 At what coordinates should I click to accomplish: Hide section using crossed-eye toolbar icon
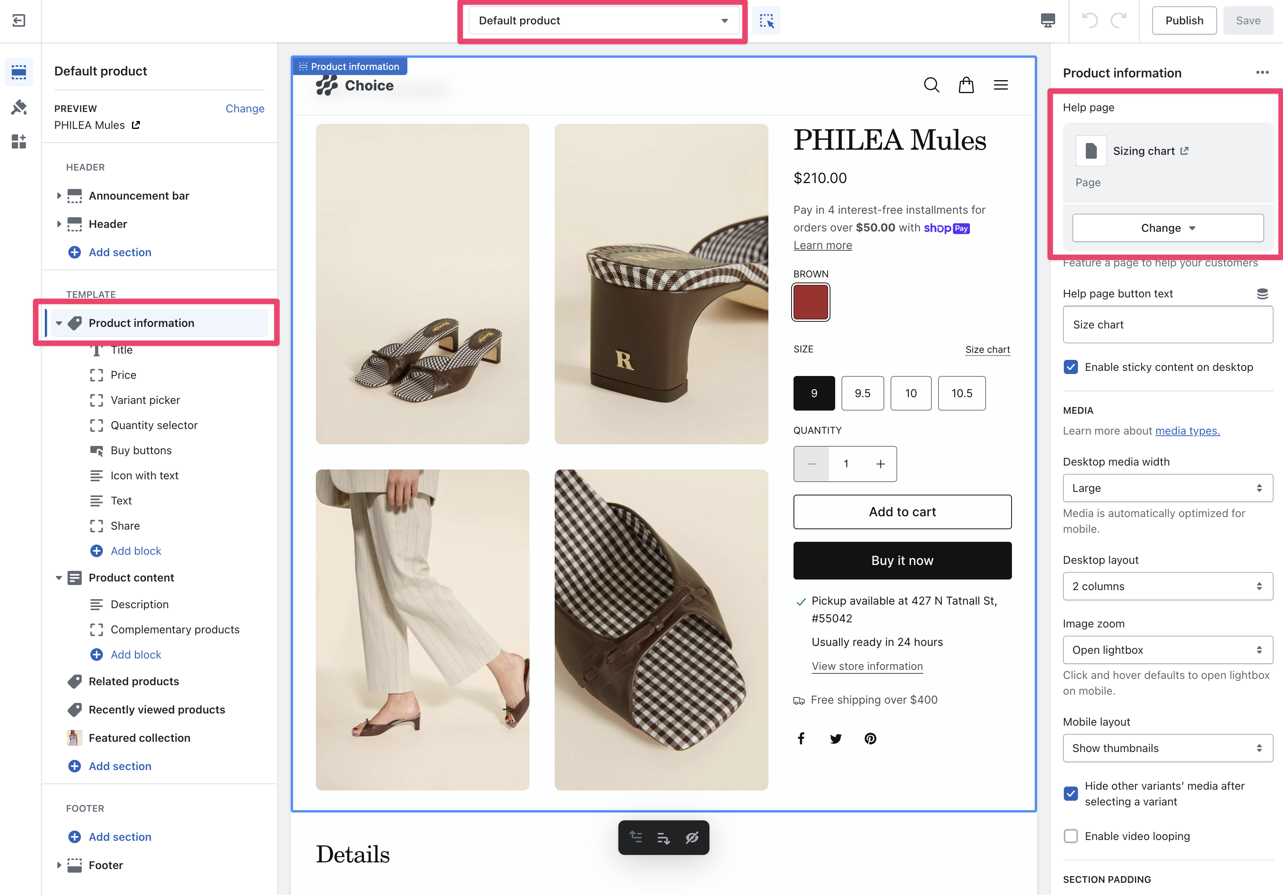692,837
